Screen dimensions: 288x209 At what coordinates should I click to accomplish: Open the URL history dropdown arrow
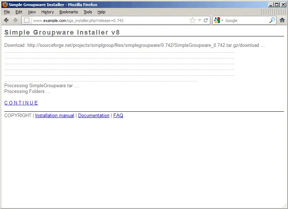point(200,20)
